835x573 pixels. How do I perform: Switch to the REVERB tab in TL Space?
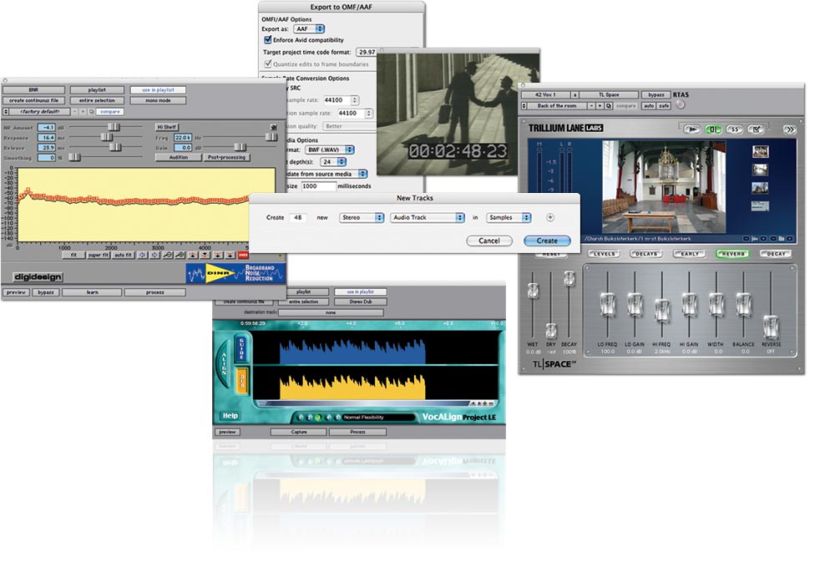point(733,254)
